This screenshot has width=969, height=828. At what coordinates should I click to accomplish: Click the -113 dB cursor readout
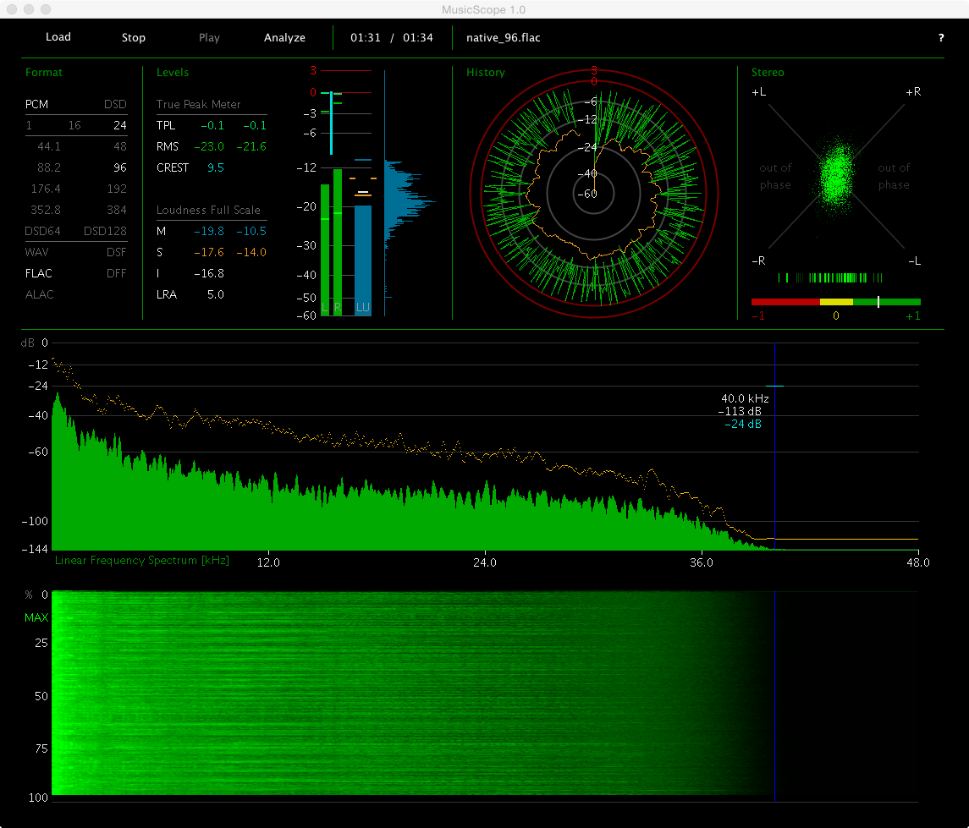[740, 411]
